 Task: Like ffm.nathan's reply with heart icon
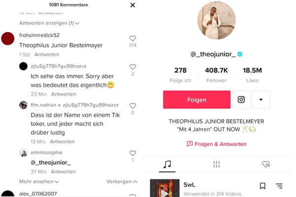pyautogui.click(x=133, y=106)
